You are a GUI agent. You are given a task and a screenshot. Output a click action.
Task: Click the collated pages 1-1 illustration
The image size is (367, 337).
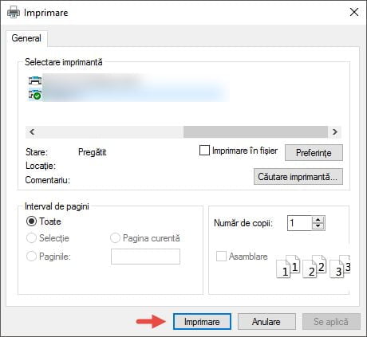click(x=288, y=267)
